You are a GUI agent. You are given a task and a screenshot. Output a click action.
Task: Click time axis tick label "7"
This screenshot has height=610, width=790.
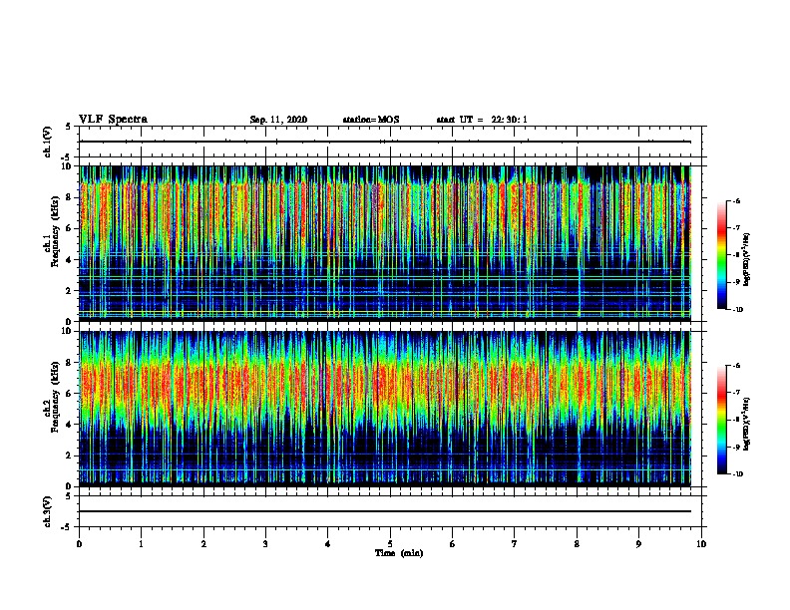tap(515, 544)
